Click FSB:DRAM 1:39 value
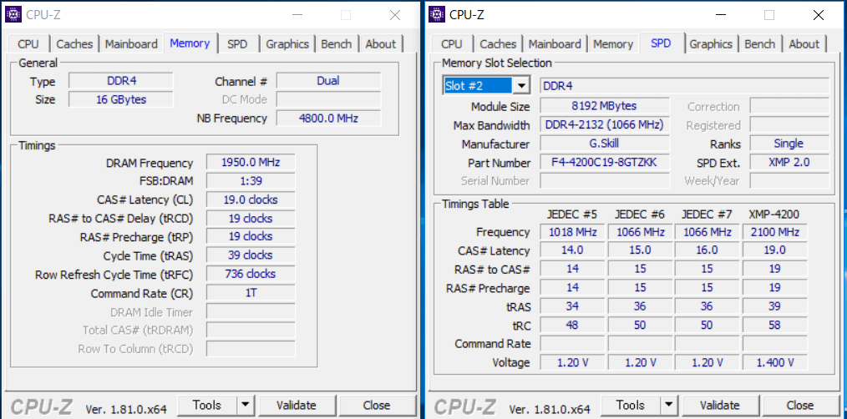847x419 pixels. click(x=251, y=181)
